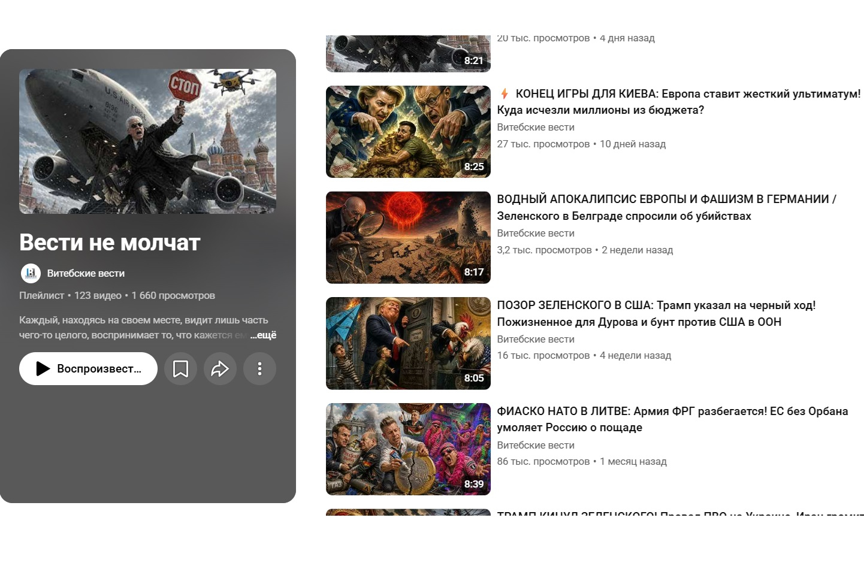This screenshot has height=563, width=864.
Task: Click the Плейлист • 123 видео info line
Action: [x=117, y=295]
